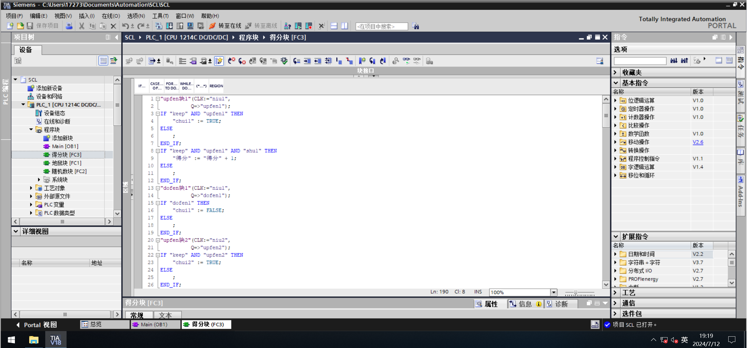Toggle the favorites star button in editor toolbar
Viewport: 747px width, 348px height.
click(219, 61)
